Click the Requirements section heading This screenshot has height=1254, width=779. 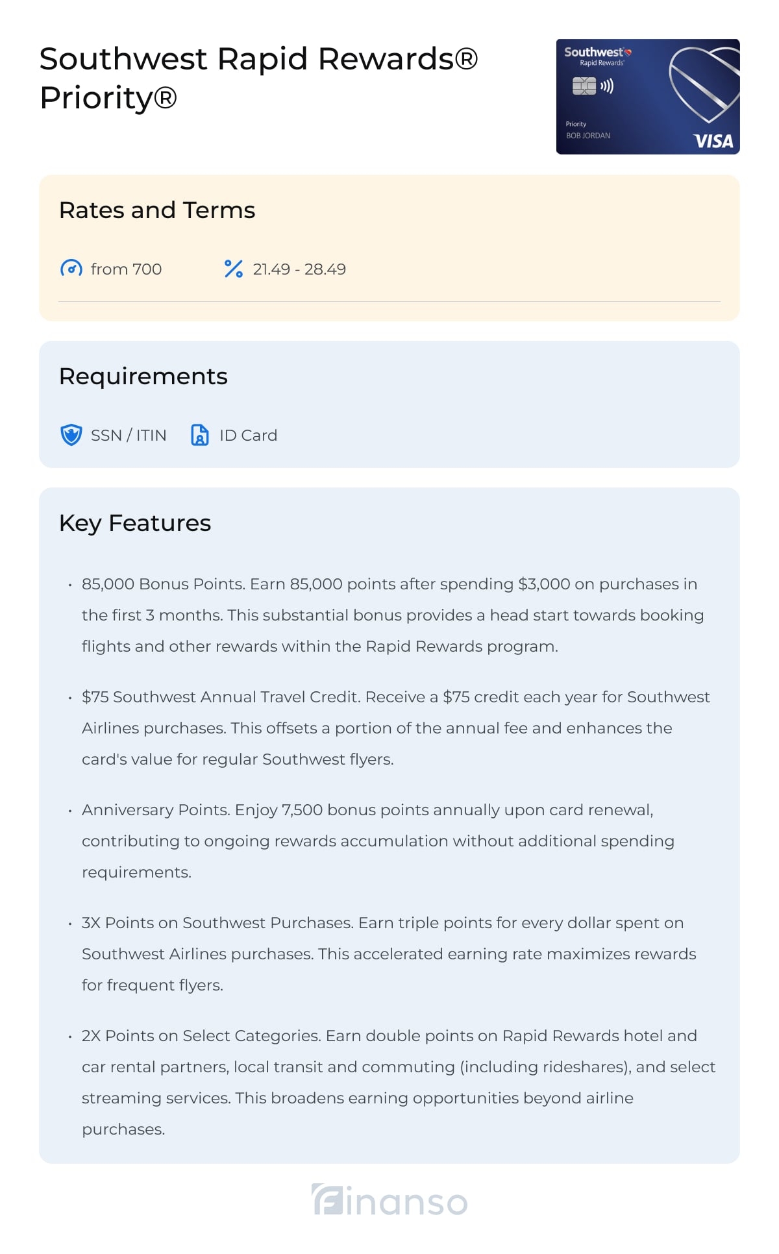tap(143, 376)
